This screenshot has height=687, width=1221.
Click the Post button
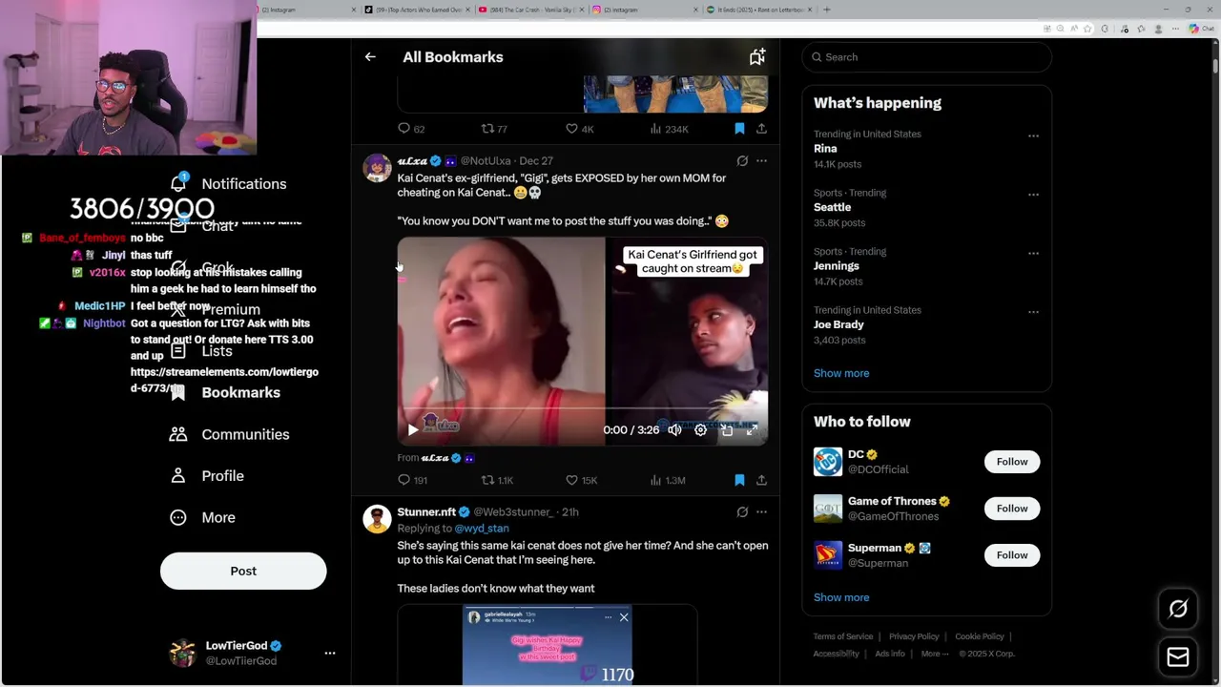point(243,571)
